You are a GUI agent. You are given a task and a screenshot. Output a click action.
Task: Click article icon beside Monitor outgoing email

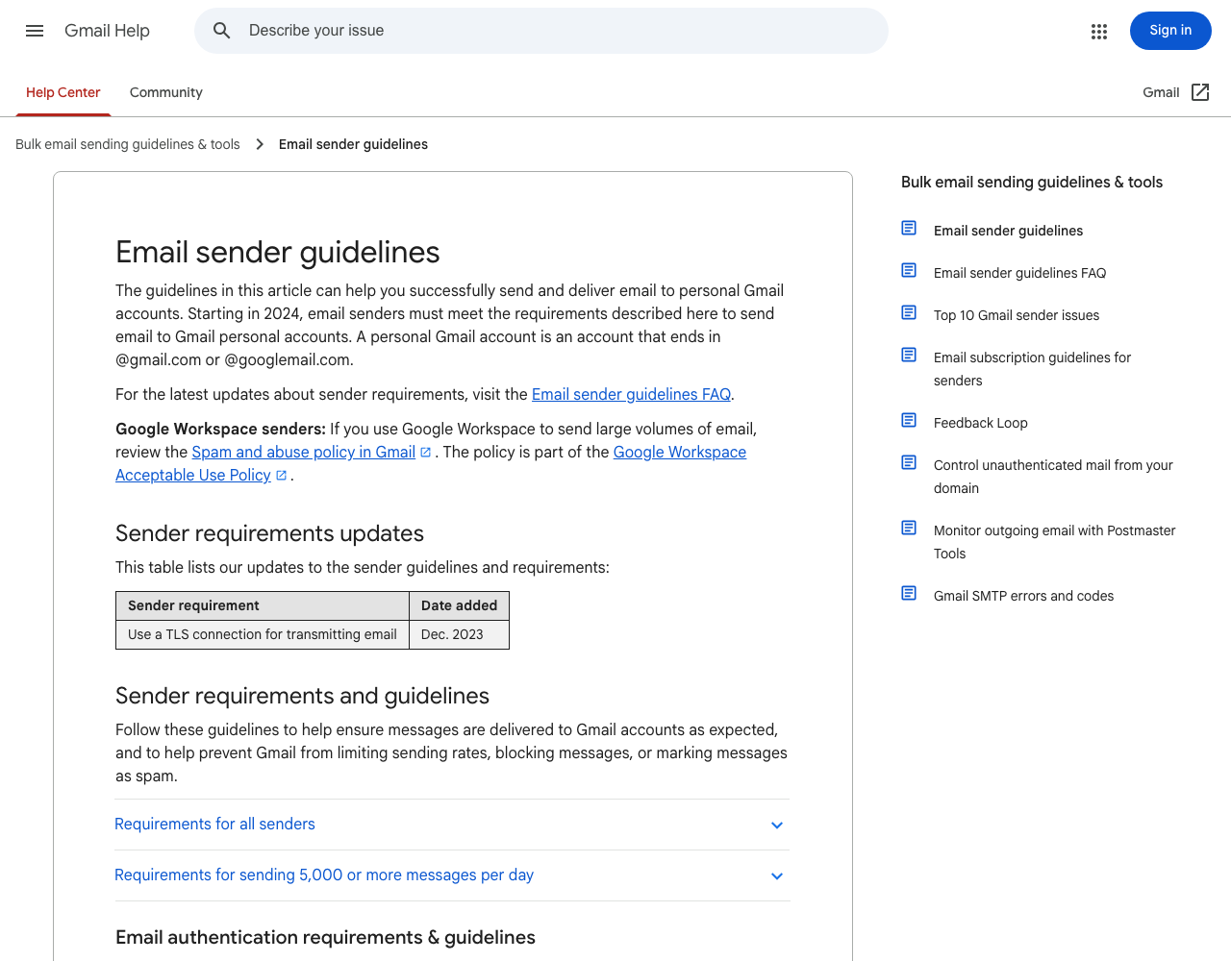(x=909, y=528)
